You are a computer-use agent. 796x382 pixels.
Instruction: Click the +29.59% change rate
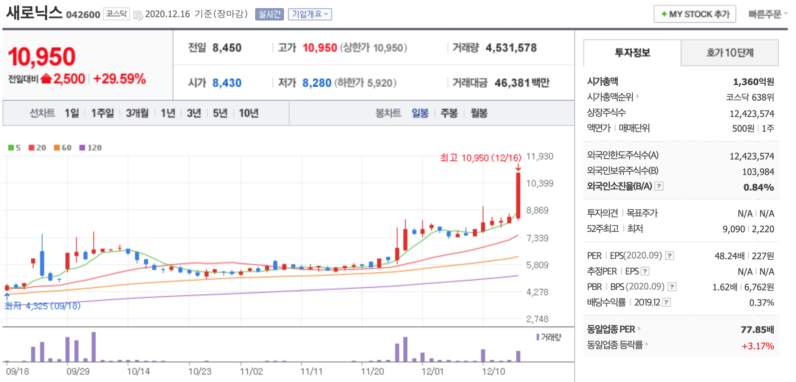tap(119, 79)
